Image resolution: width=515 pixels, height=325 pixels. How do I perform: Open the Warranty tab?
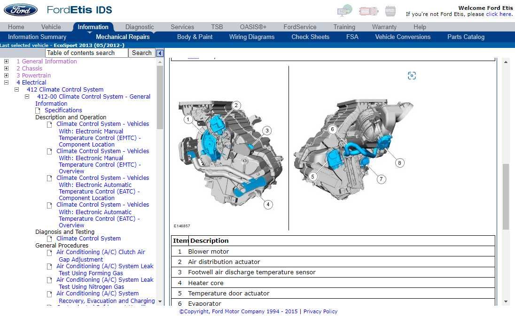(x=384, y=27)
